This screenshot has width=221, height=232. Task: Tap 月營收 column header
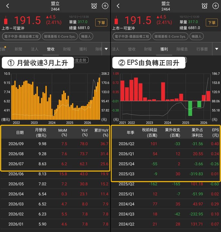point(41,132)
